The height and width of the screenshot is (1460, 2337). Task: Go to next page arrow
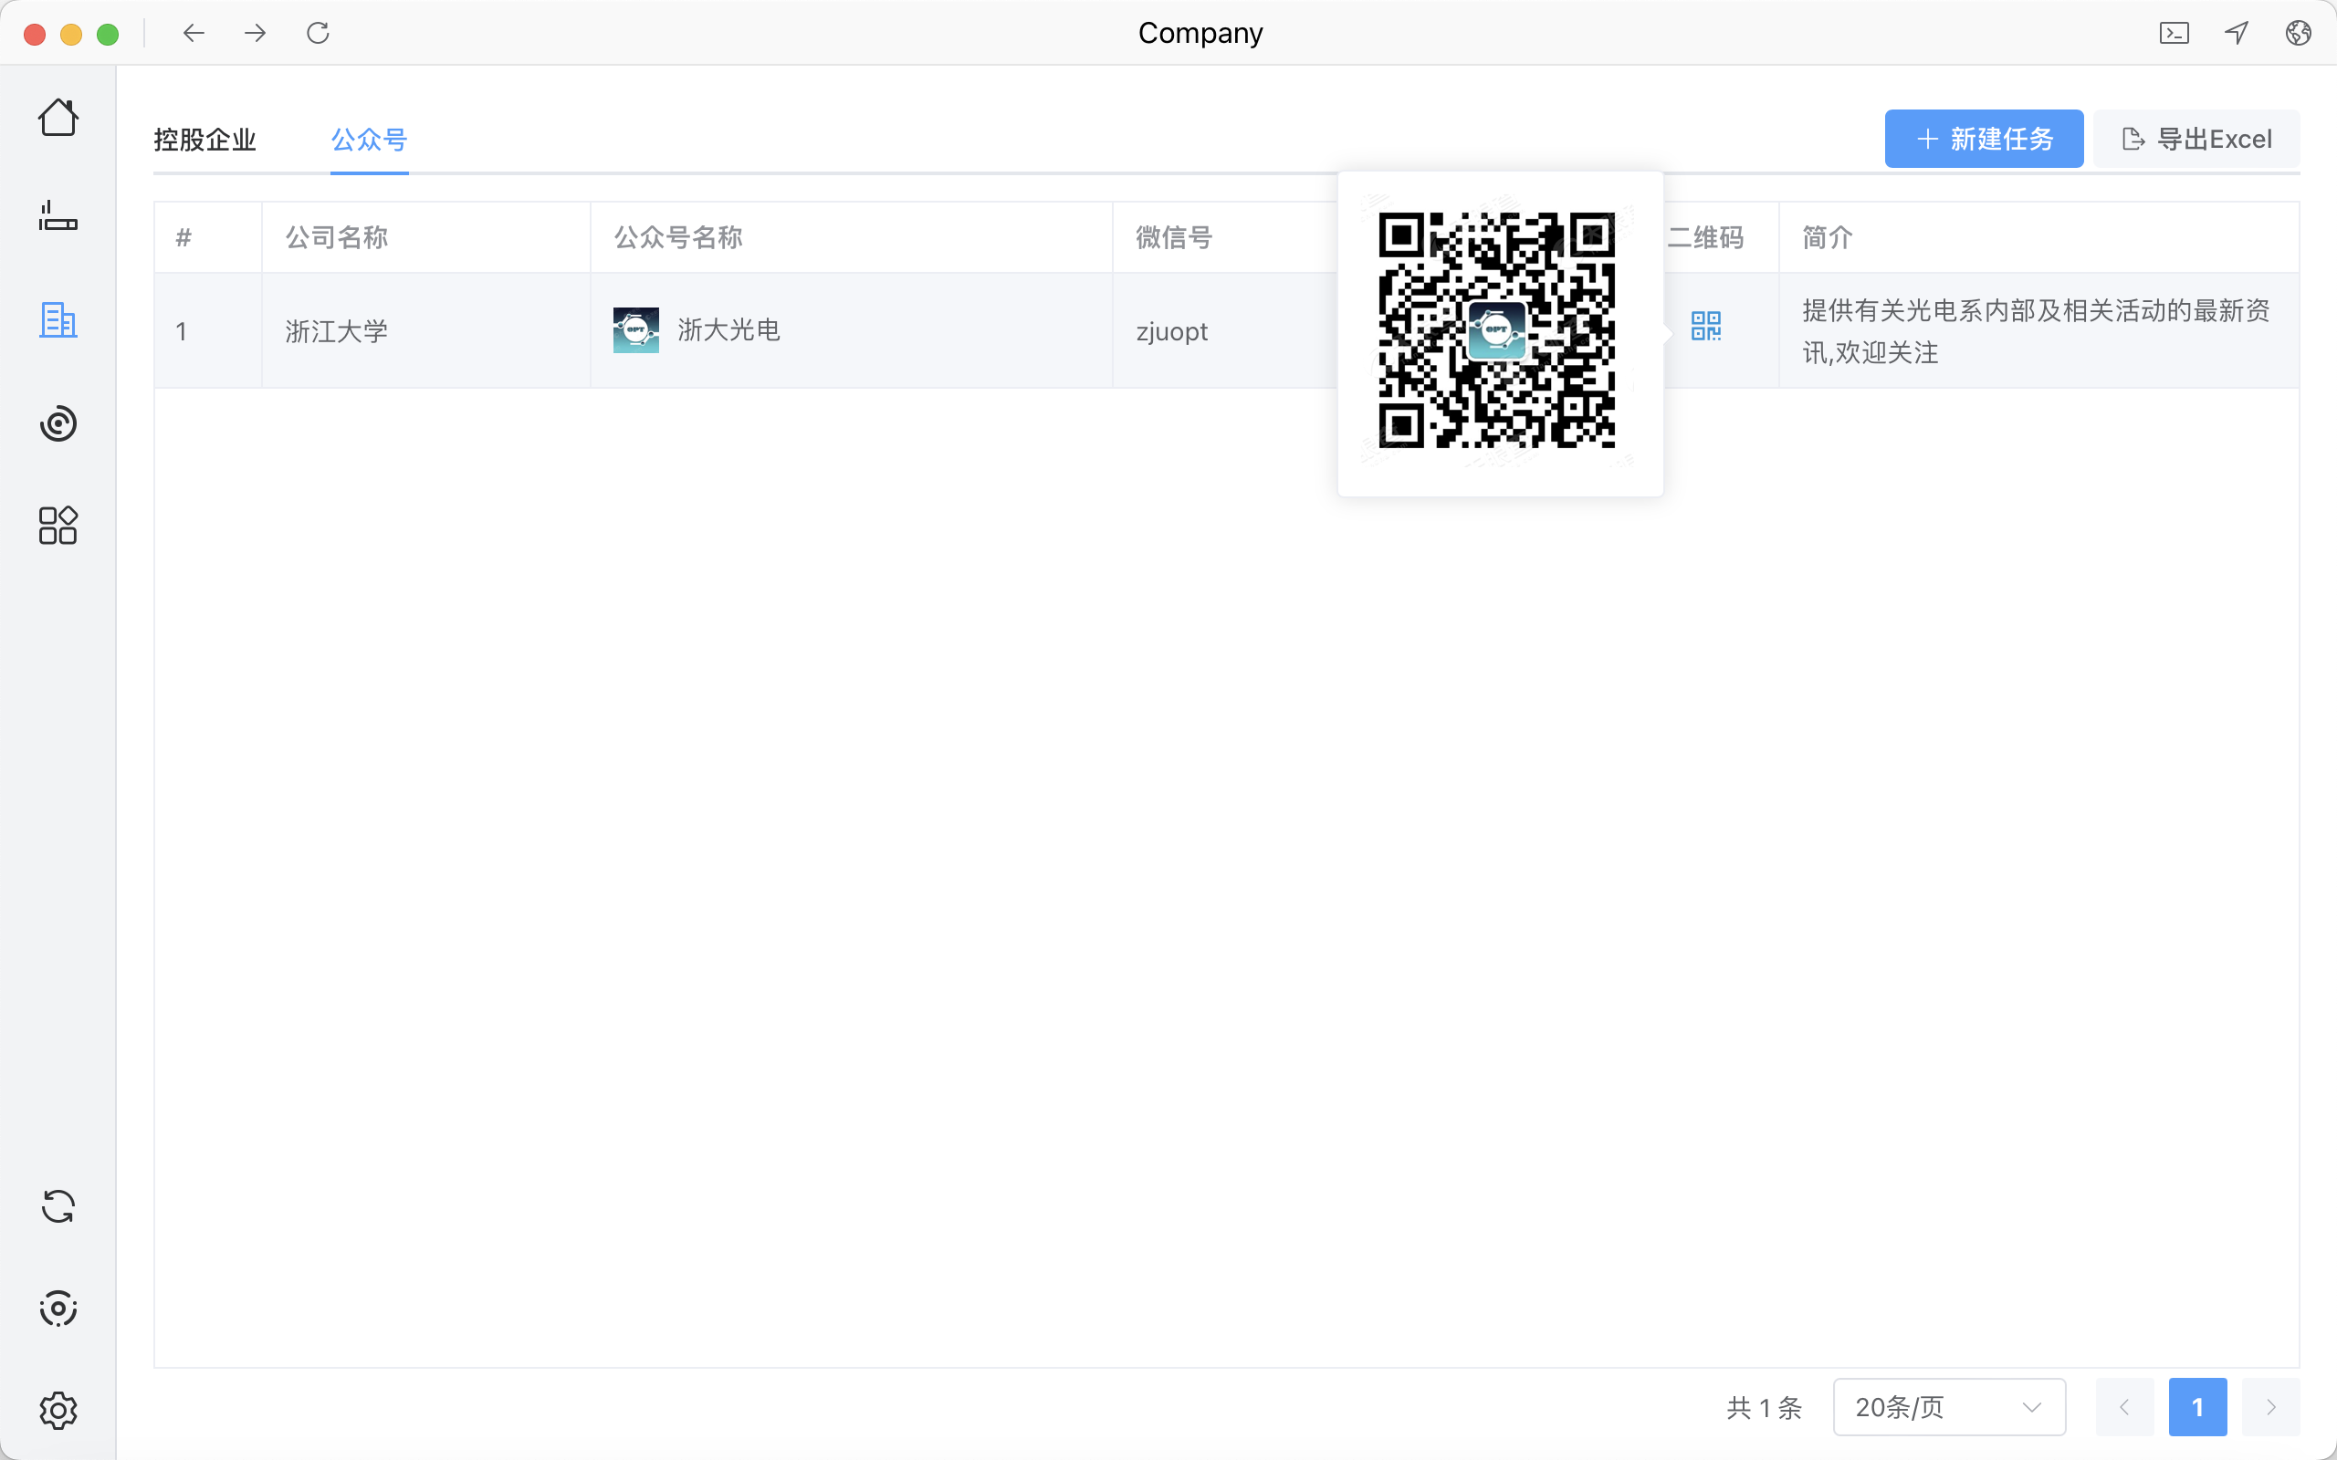pyautogui.click(x=2270, y=1407)
